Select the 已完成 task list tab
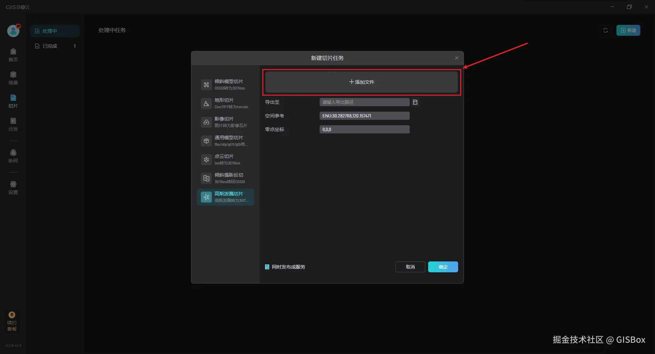Screen dimensions: 655x354 (55, 46)
